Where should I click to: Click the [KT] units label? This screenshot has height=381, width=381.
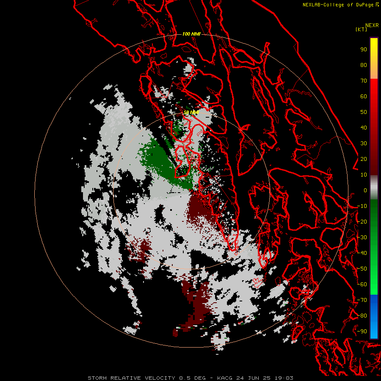click(362, 29)
